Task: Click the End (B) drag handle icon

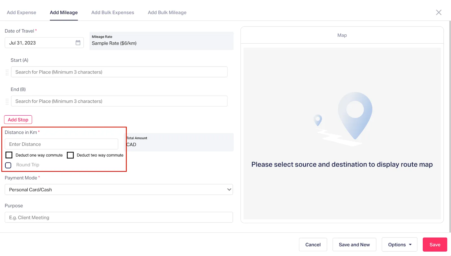Action: (7, 101)
